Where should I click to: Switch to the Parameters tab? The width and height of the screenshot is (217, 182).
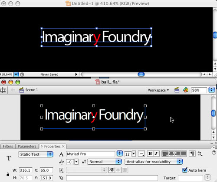27,146
